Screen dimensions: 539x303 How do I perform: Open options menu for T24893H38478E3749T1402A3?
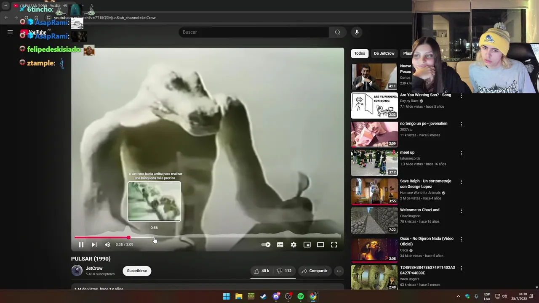pos(462,268)
